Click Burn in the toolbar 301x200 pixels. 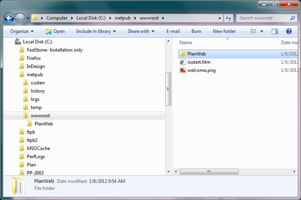[x=196, y=31]
